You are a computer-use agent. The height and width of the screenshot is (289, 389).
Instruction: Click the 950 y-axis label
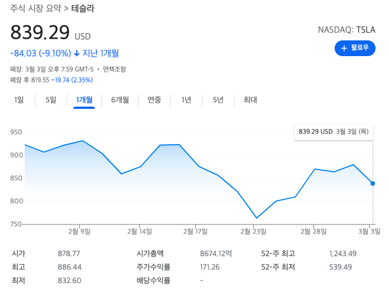(x=16, y=132)
